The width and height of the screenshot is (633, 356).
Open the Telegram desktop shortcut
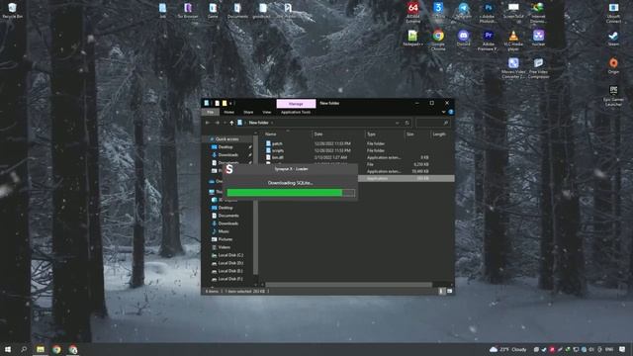[x=463, y=11]
